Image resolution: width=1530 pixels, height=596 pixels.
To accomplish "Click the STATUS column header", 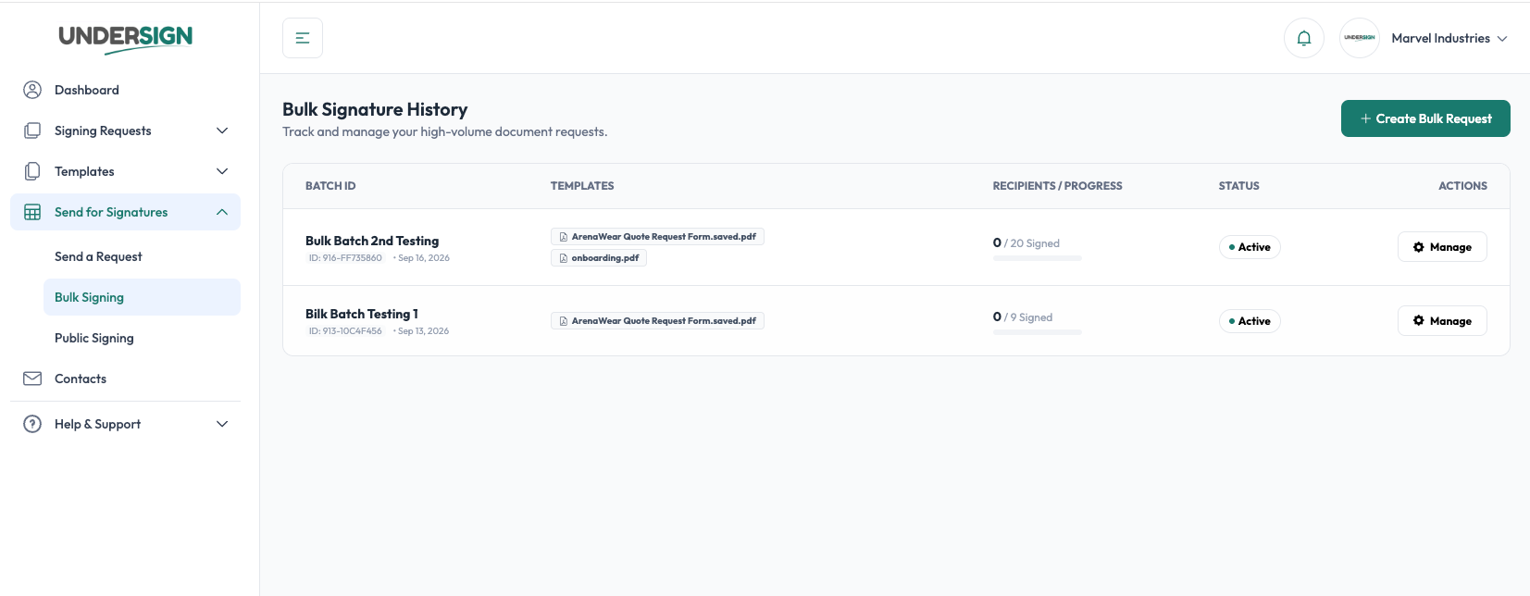I will [1239, 186].
